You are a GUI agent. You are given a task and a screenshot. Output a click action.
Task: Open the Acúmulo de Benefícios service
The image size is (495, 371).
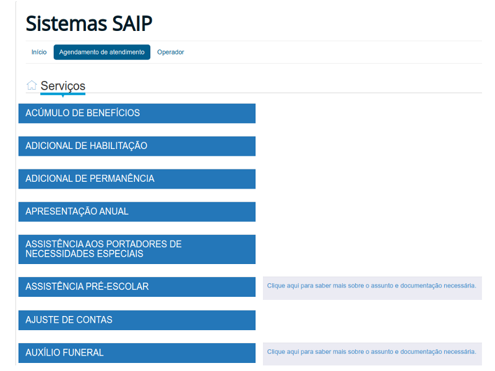pos(137,113)
